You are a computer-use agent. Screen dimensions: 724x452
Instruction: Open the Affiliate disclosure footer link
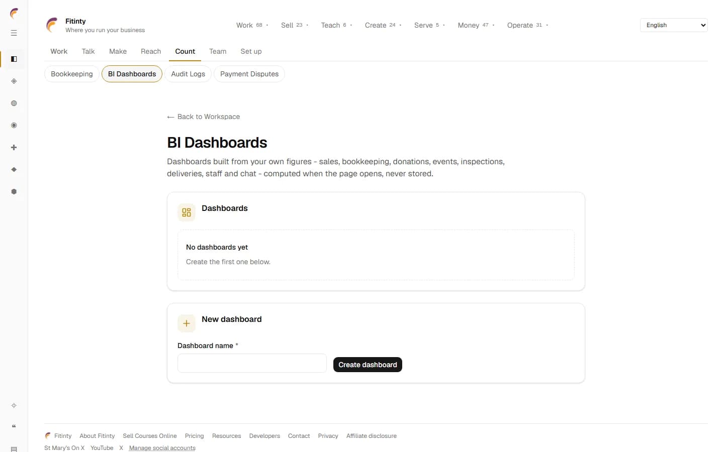tap(371, 436)
